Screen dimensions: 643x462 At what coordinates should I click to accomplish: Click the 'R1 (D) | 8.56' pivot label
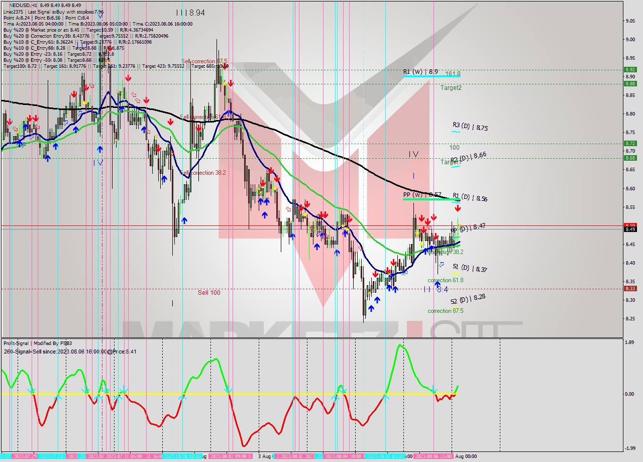470,197
